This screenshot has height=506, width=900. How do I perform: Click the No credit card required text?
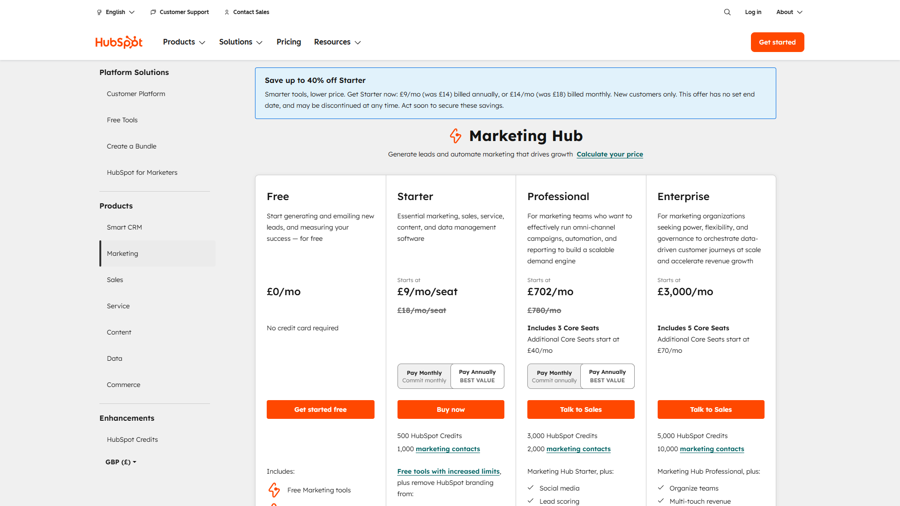click(x=302, y=328)
